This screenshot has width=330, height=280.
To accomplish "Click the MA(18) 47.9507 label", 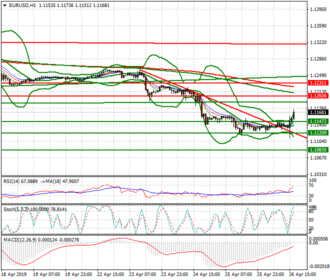I will [x=62, y=181].
